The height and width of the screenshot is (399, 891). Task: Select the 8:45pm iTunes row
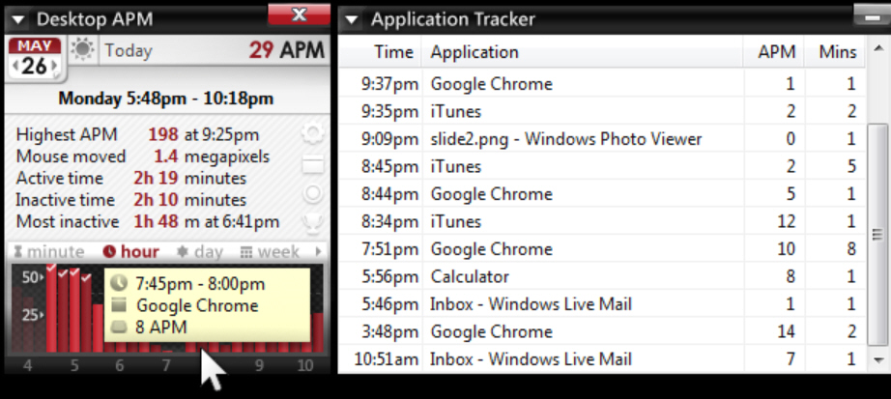click(602, 166)
